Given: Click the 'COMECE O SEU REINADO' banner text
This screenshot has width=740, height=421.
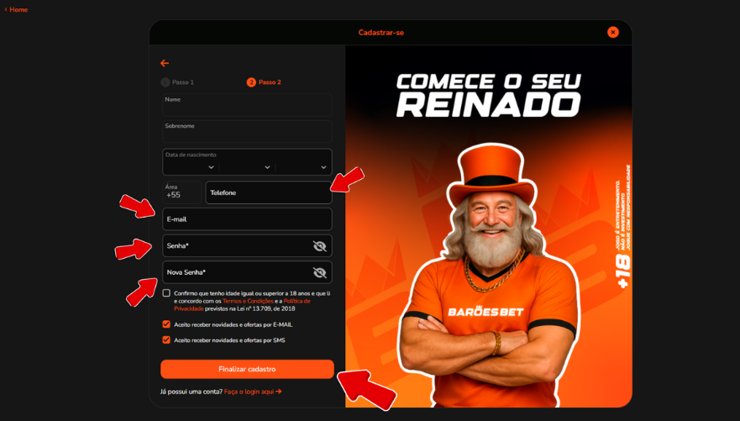Looking at the screenshot, I should 489,95.
